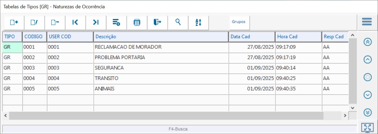The width and height of the screenshot is (378, 134).
Task: Click the edit record icon
Action: coord(34,22)
